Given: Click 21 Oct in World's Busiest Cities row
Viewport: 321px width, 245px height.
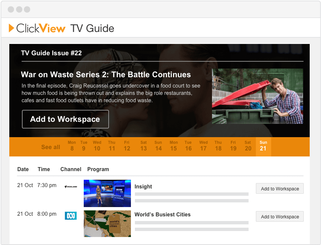Looking at the screenshot, I should pyautogui.click(x=25, y=214).
